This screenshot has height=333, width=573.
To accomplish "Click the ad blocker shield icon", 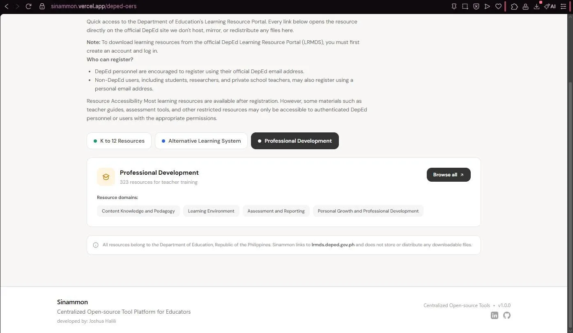I will [x=476, y=6].
